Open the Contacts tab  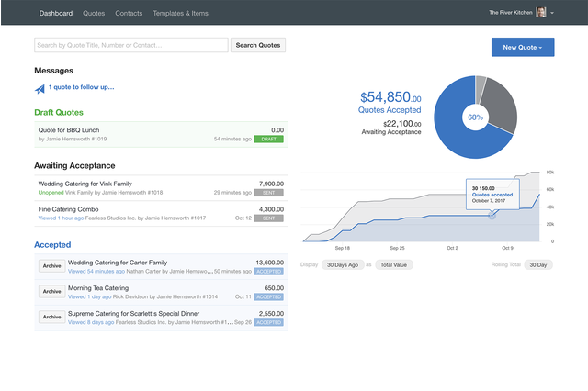[x=129, y=13]
